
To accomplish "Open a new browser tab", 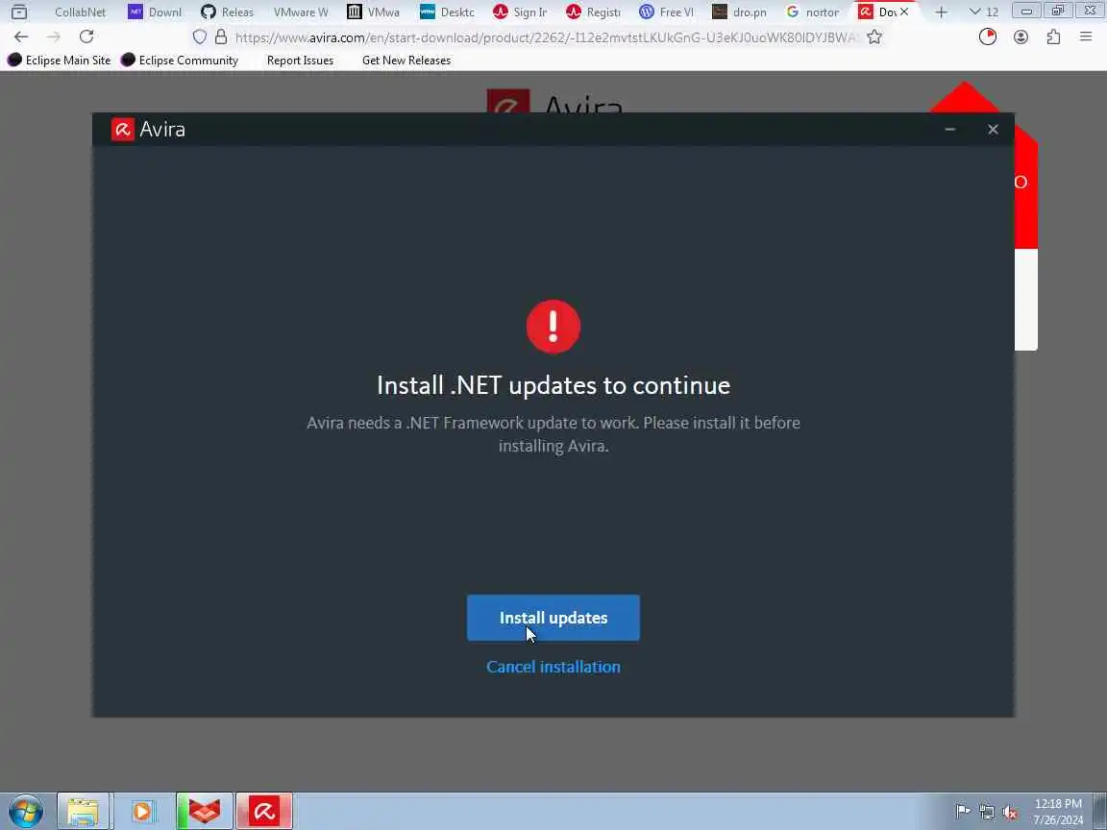I will 941,12.
